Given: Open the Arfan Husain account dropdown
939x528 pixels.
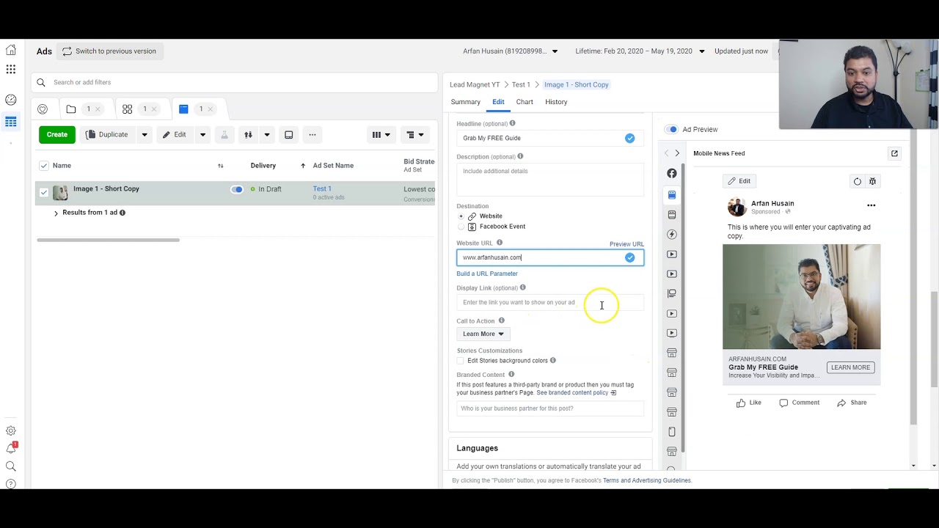Looking at the screenshot, I should pyautogui.click(x=555, y=51).
